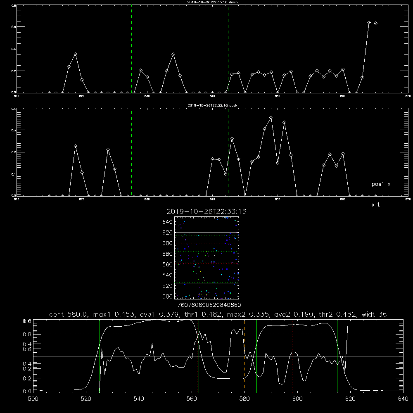
Task: Click bottom profile plot x-axis label 620
Action: point(350,399)
